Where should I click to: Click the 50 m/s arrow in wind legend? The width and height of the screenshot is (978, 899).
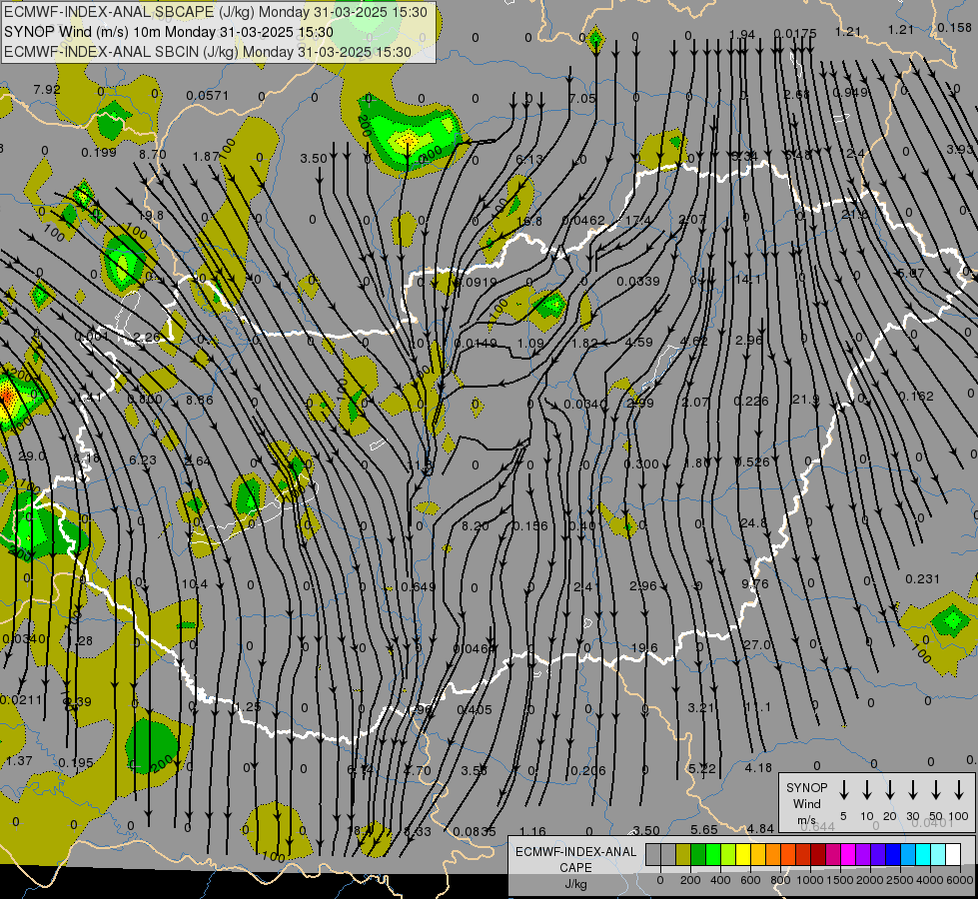point(936,790)
